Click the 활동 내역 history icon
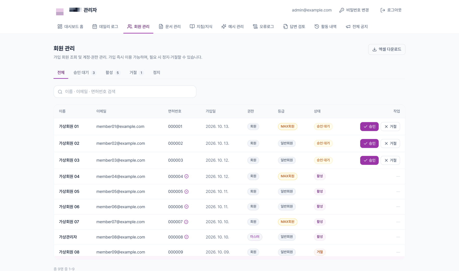 pyautogui.click(x=317, y=27)
